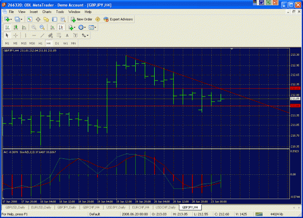This screenshot has height=218, width=303.
Task: Click the New Order button
Action: pyautogui.click(x=81, y=19)
